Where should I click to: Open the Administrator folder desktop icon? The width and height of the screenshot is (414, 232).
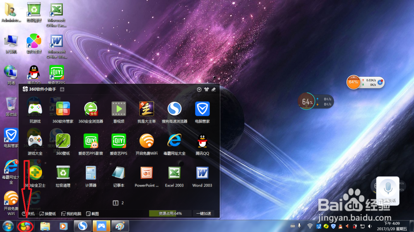click(x=11, y=12)
